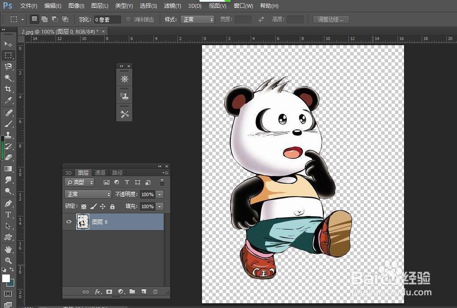This screenshot has height=308, width=457.
Task: Select the Pen tool
Action: [x=8, y=203]
